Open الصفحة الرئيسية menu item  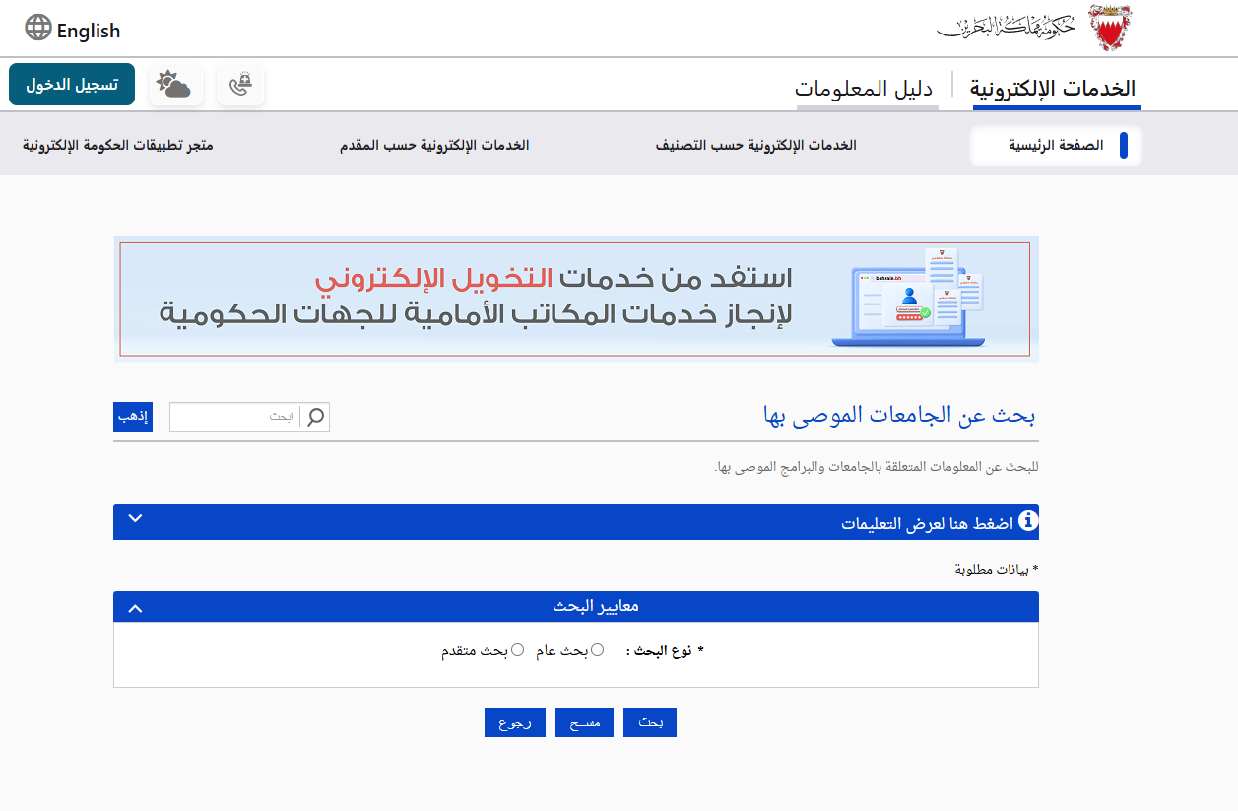(1056, 145)
